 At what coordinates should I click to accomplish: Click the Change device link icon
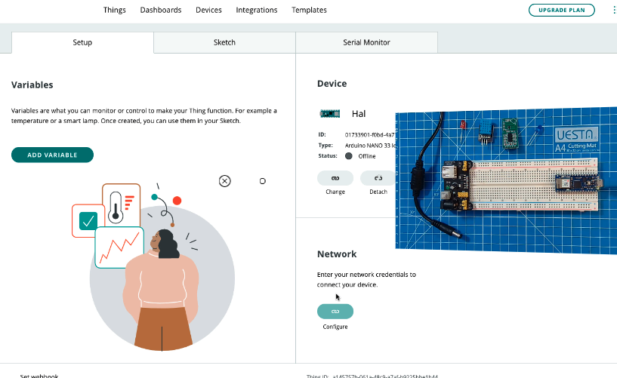point(335,178)
